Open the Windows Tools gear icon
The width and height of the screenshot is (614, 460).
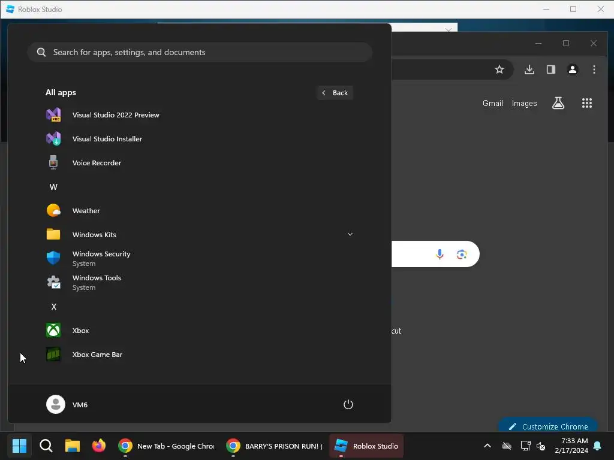pos(53,282)
